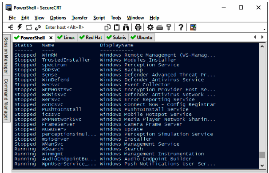Image resolution: width=269 pixels, height=173 pixels.
Task: Click the WinRM service name
Action: (49, 55)
